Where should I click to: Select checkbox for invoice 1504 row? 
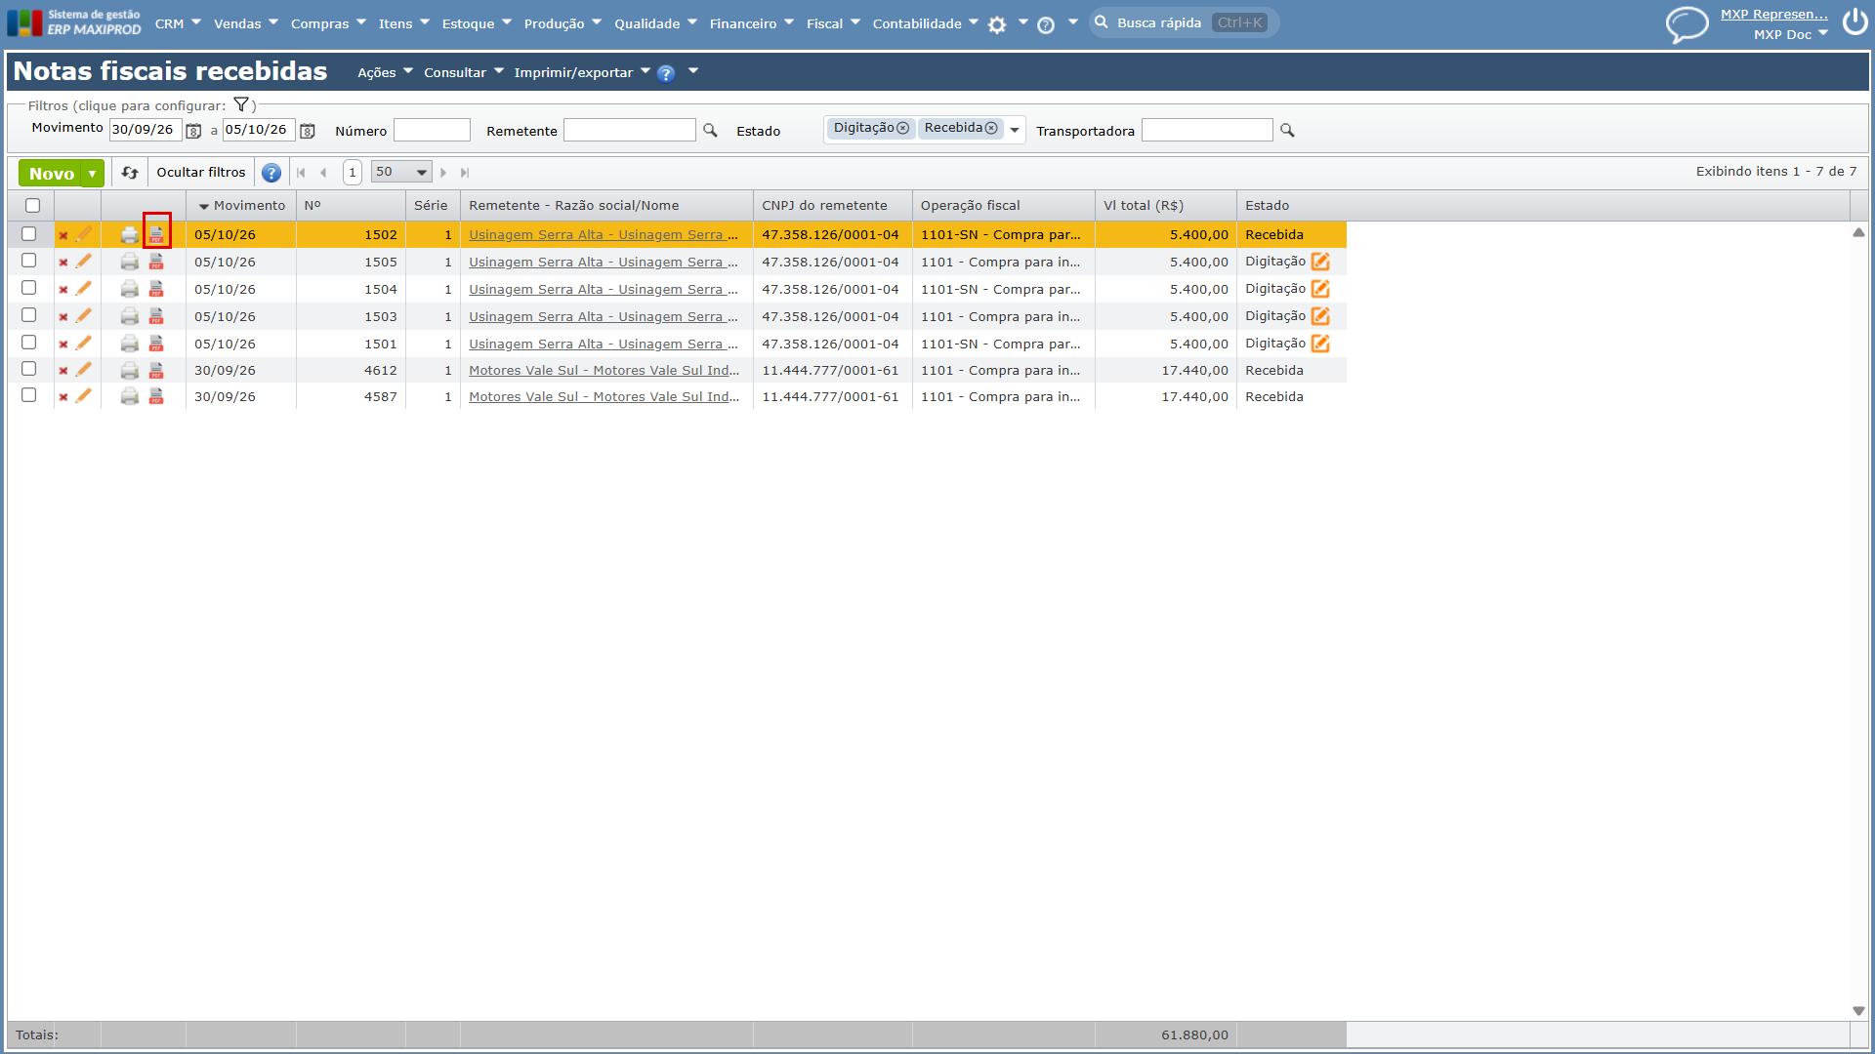pyautogui.click(x=29, y=288)
